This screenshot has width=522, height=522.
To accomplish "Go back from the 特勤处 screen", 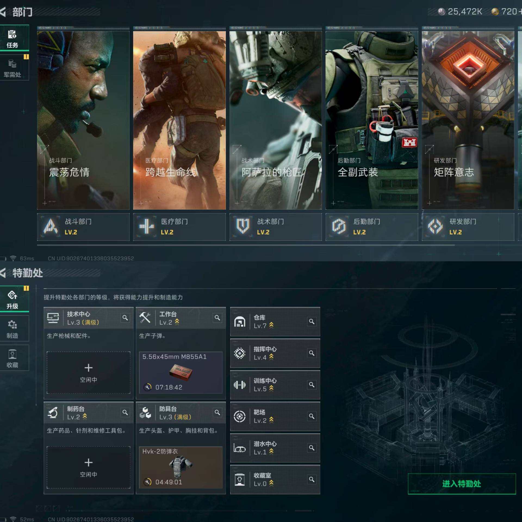I will [3, 273].
